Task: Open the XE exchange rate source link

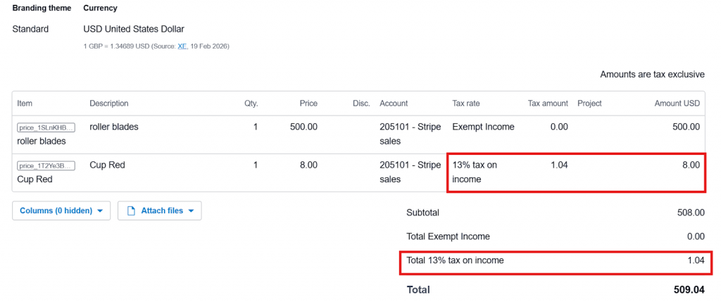Action: click(182, 46)
